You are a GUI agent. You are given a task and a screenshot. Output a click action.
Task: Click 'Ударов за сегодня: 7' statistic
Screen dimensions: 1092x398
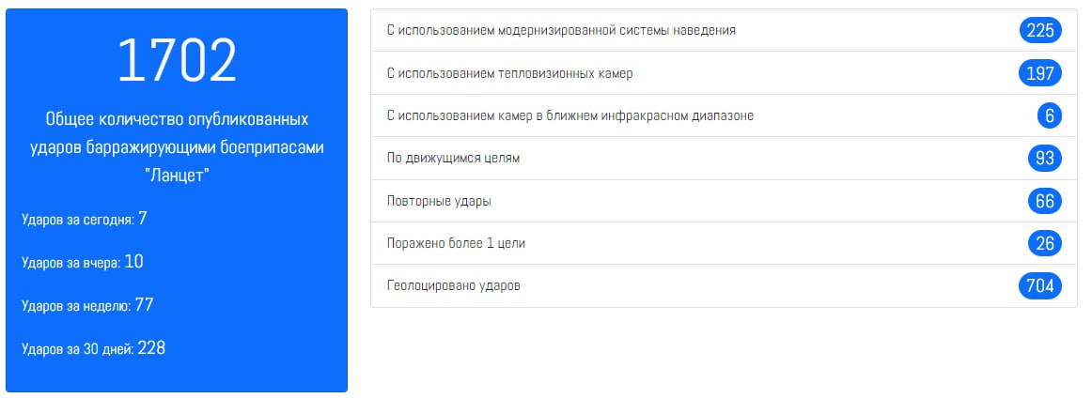[85, 219]
